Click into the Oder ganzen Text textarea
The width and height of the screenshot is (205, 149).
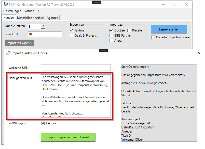[76, 96]
